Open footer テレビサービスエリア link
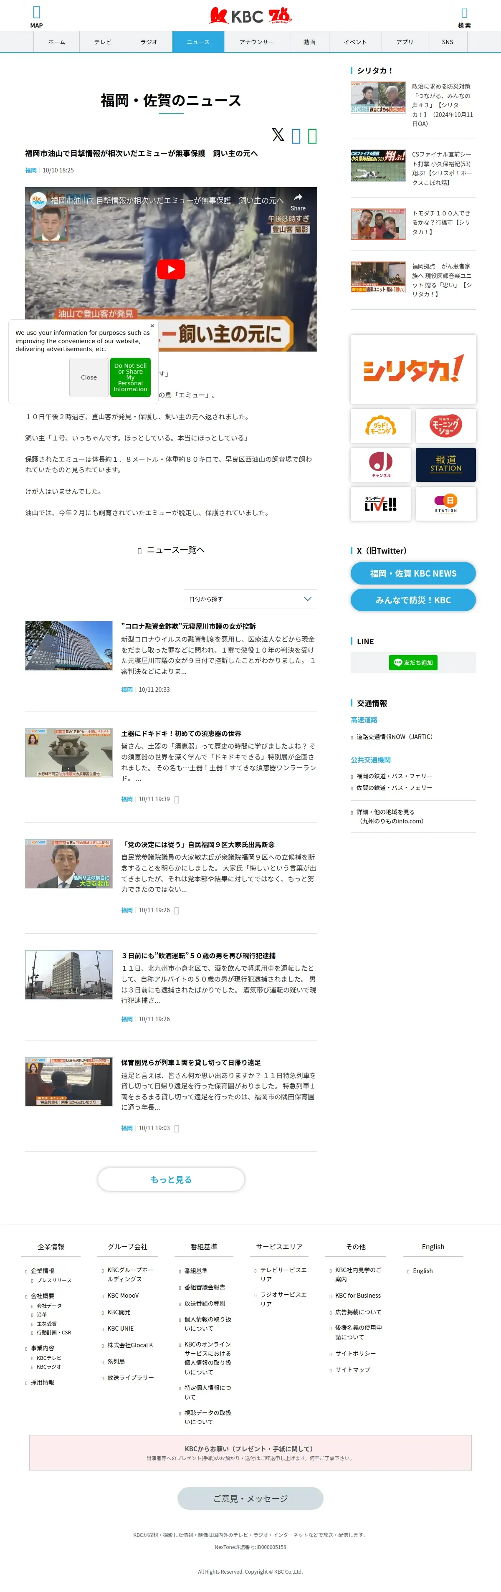This screenshot has width=501, height=1592. (283, 1274)
